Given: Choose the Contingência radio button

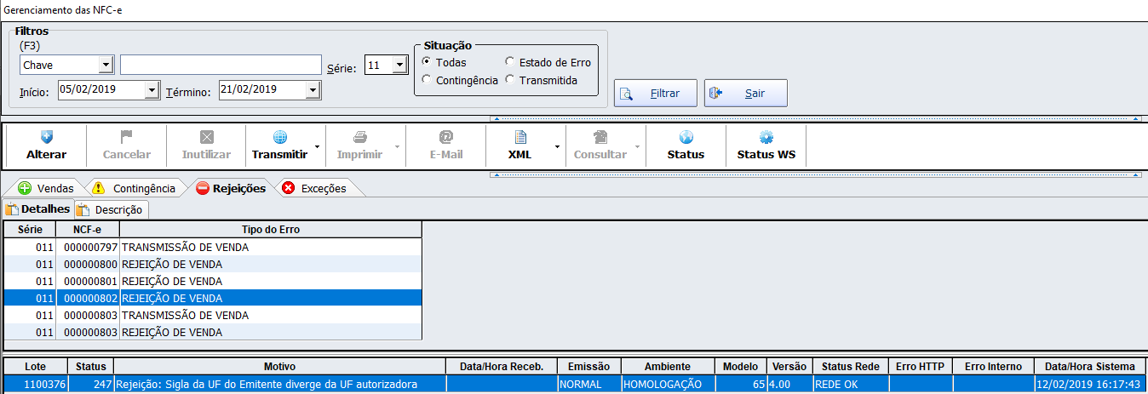Looking at the screenshot, I should point(427,80).
